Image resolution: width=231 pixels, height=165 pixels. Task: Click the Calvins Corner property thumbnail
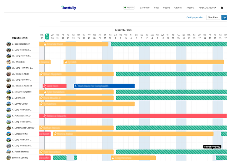pos(9,104)
